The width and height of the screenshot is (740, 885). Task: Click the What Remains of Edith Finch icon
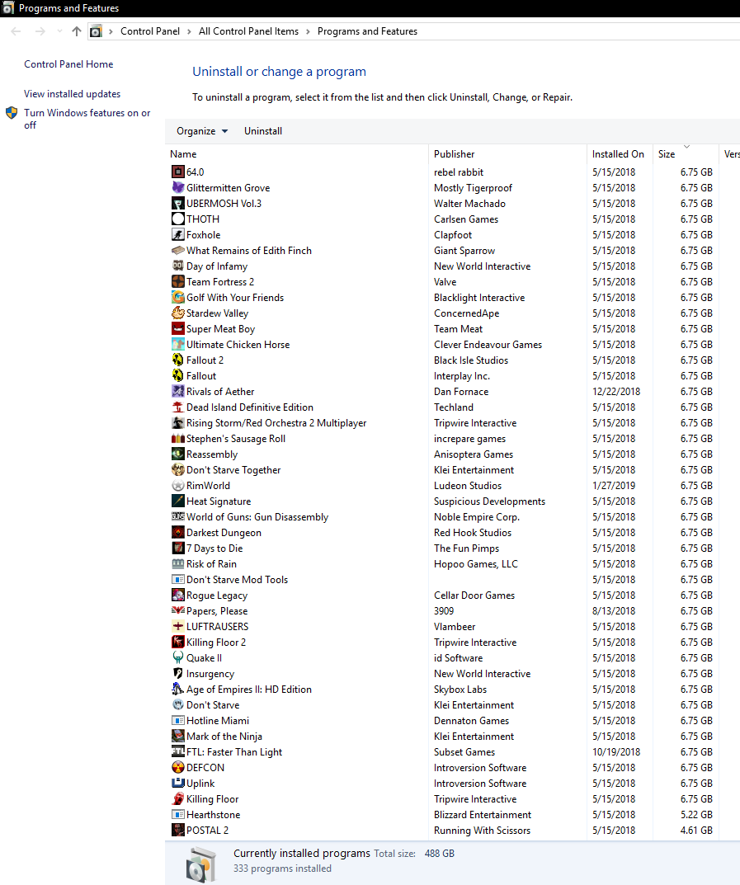[x=178, y=250]
